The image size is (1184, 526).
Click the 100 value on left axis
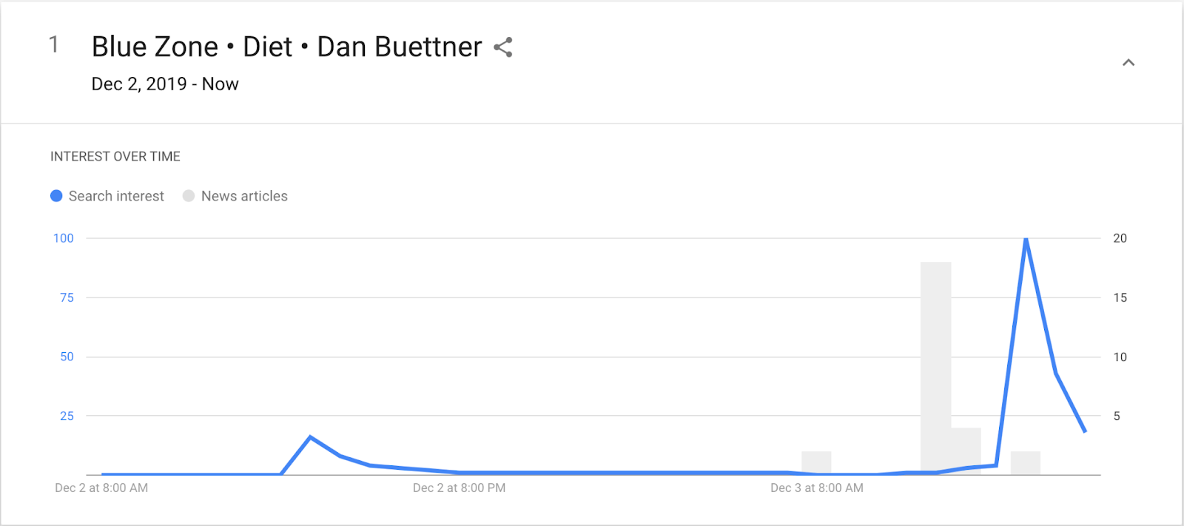(64, 238)
